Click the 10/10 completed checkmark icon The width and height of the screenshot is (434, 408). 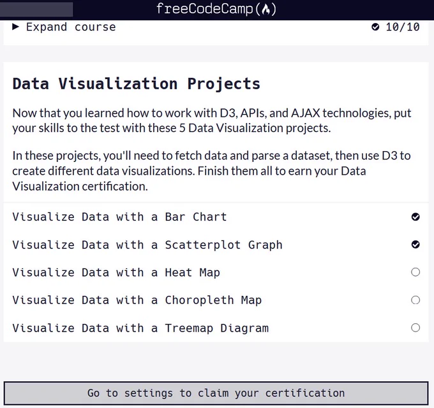375,27
